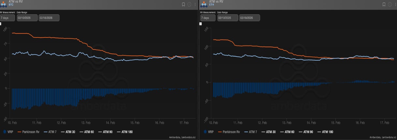Image resolution: width=397 pixels, height=140 pixels.
Task: Open kebab options menu on ETH chart
Action: [395, 5]
